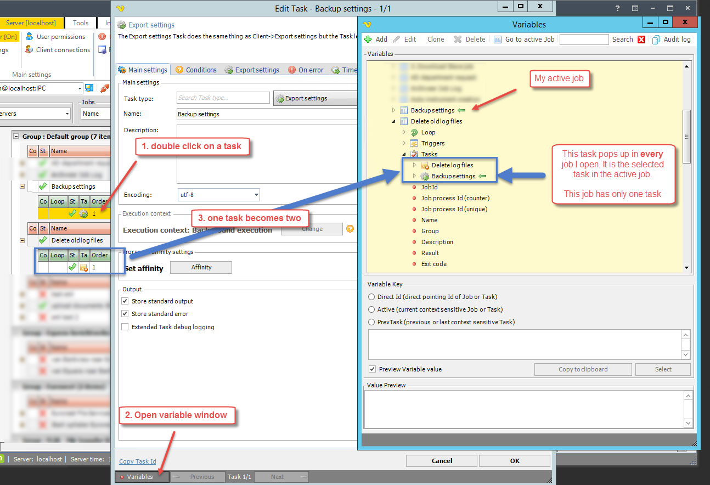Click the green Add plus icon

click(368, 40)
